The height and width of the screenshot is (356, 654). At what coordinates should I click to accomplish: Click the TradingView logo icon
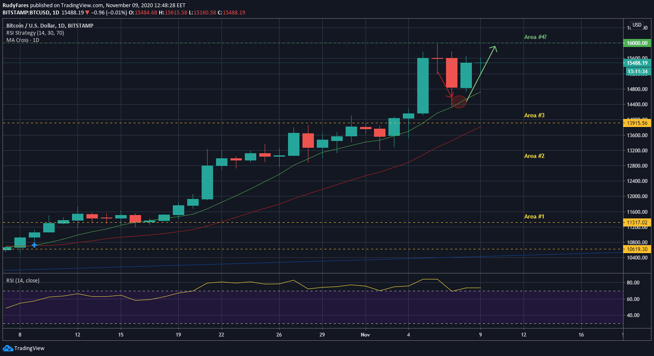tap(8, 348)
